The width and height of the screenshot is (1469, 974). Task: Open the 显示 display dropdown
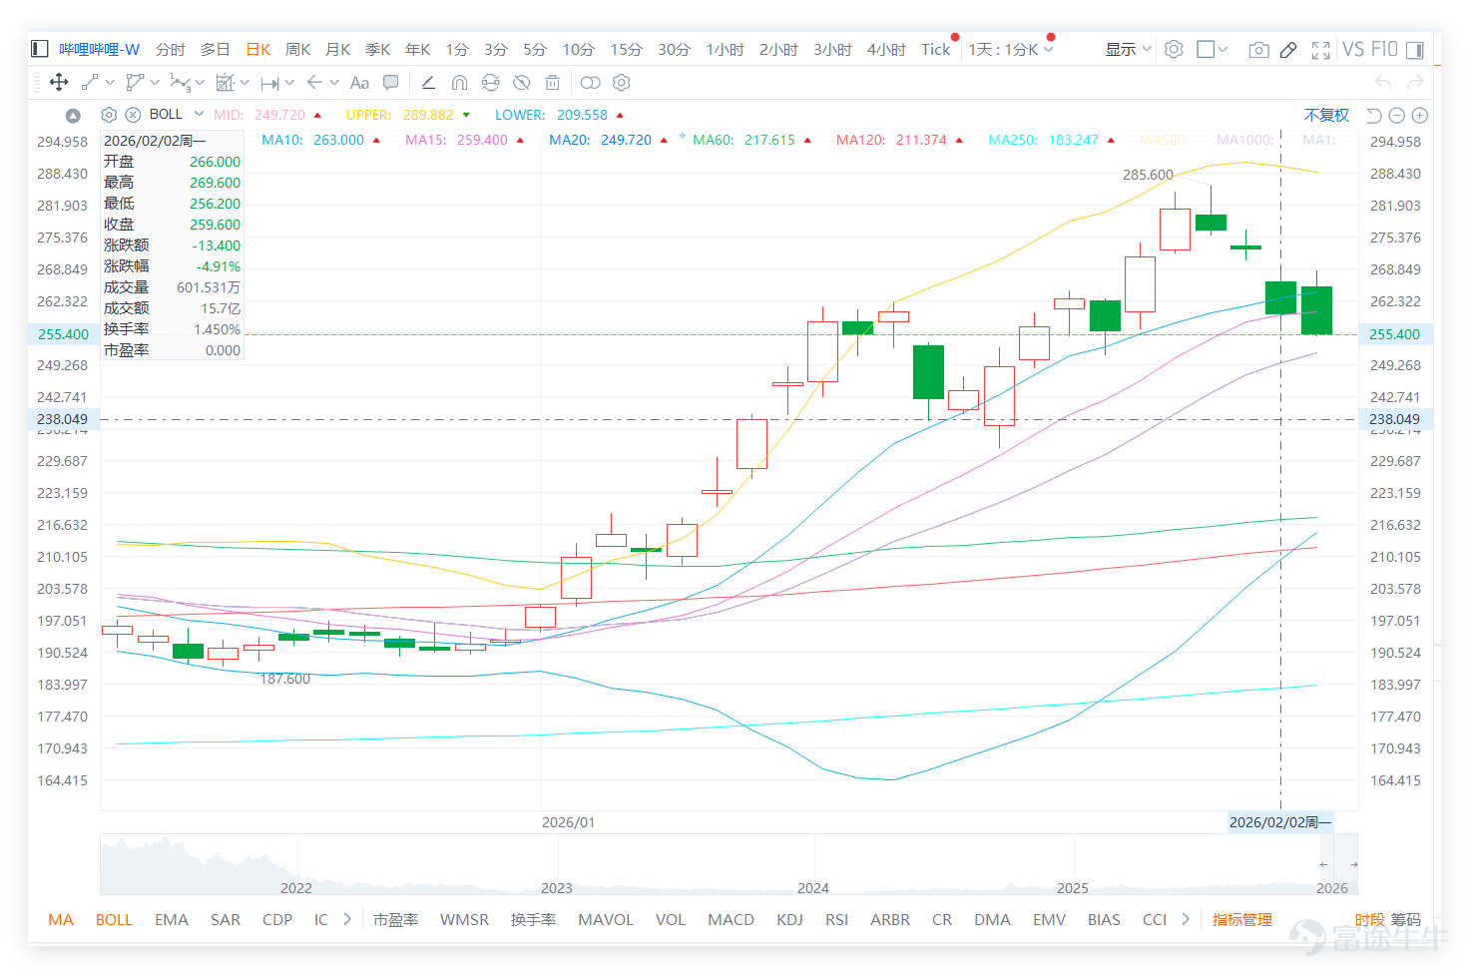pyautogui.click(x=1129, y=49)
